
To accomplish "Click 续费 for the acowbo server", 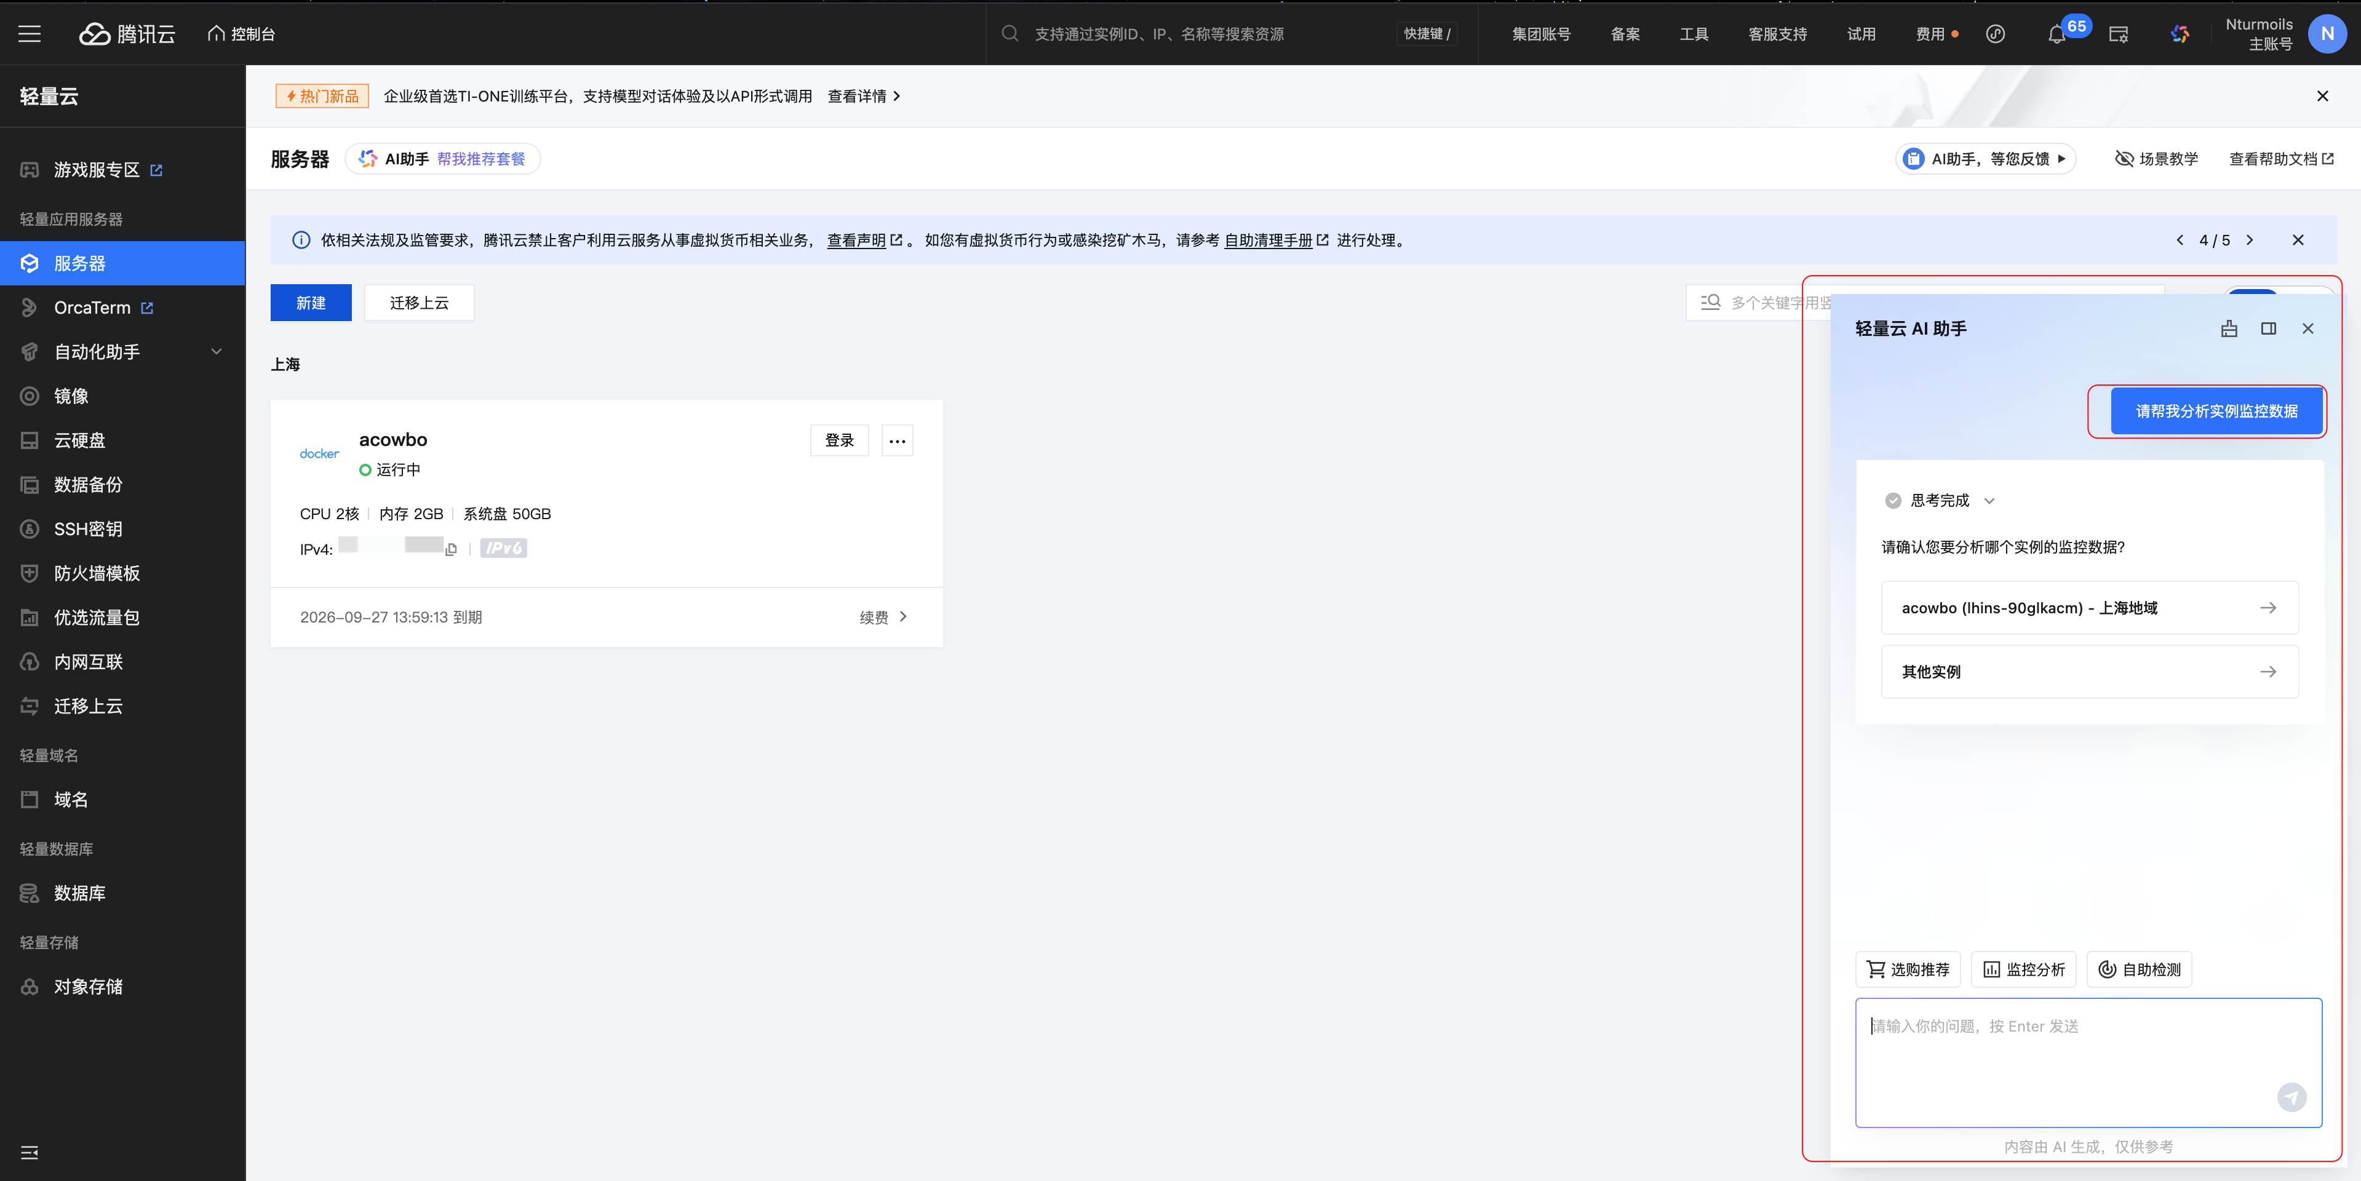I will 883,618.
